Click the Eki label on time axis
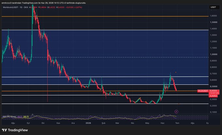The width and height of the screenshot is (222, 135). pyautogui.click(x=43, y=123)
